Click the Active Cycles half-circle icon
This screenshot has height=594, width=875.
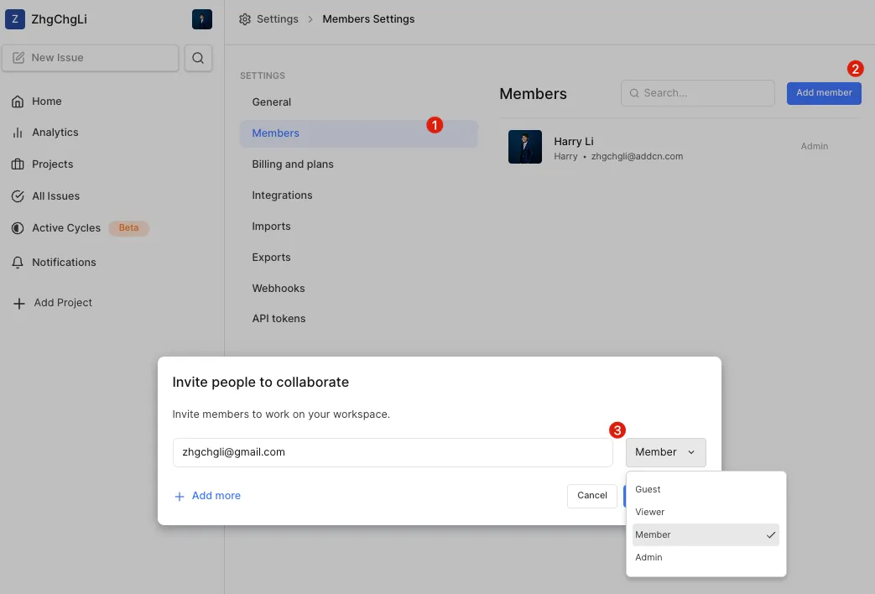(x=18, y=228)
